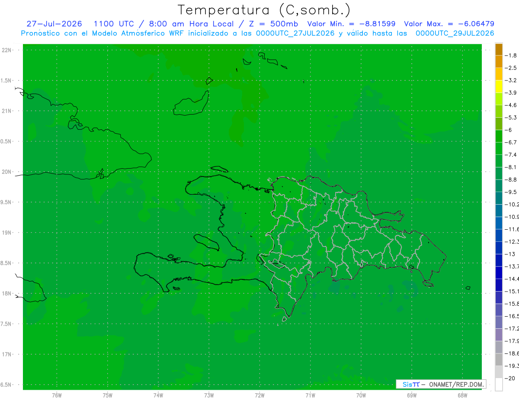This screenshot has height=401, width=519.
Task: Click the '-7.4' color scale value
Action: (x=511, y=155)
